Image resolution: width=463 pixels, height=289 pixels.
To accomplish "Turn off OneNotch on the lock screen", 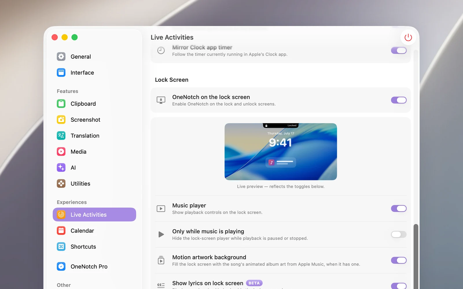I will coord(399,100).
